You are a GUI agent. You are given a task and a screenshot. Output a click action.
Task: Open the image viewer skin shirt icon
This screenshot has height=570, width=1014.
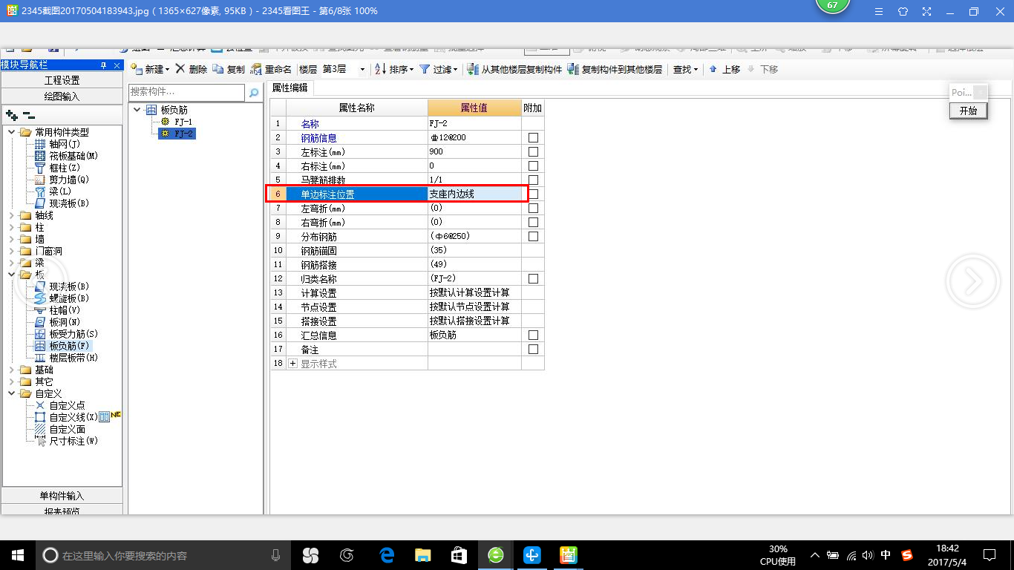click(903, 11)
